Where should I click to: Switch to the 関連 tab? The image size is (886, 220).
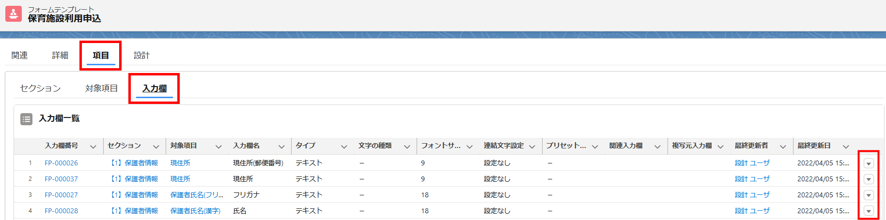point(19,56)
